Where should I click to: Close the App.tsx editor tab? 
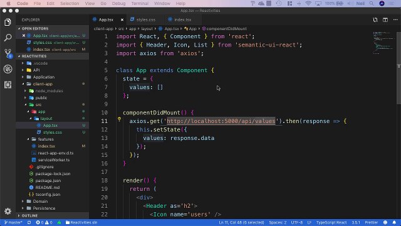[122, 19]
